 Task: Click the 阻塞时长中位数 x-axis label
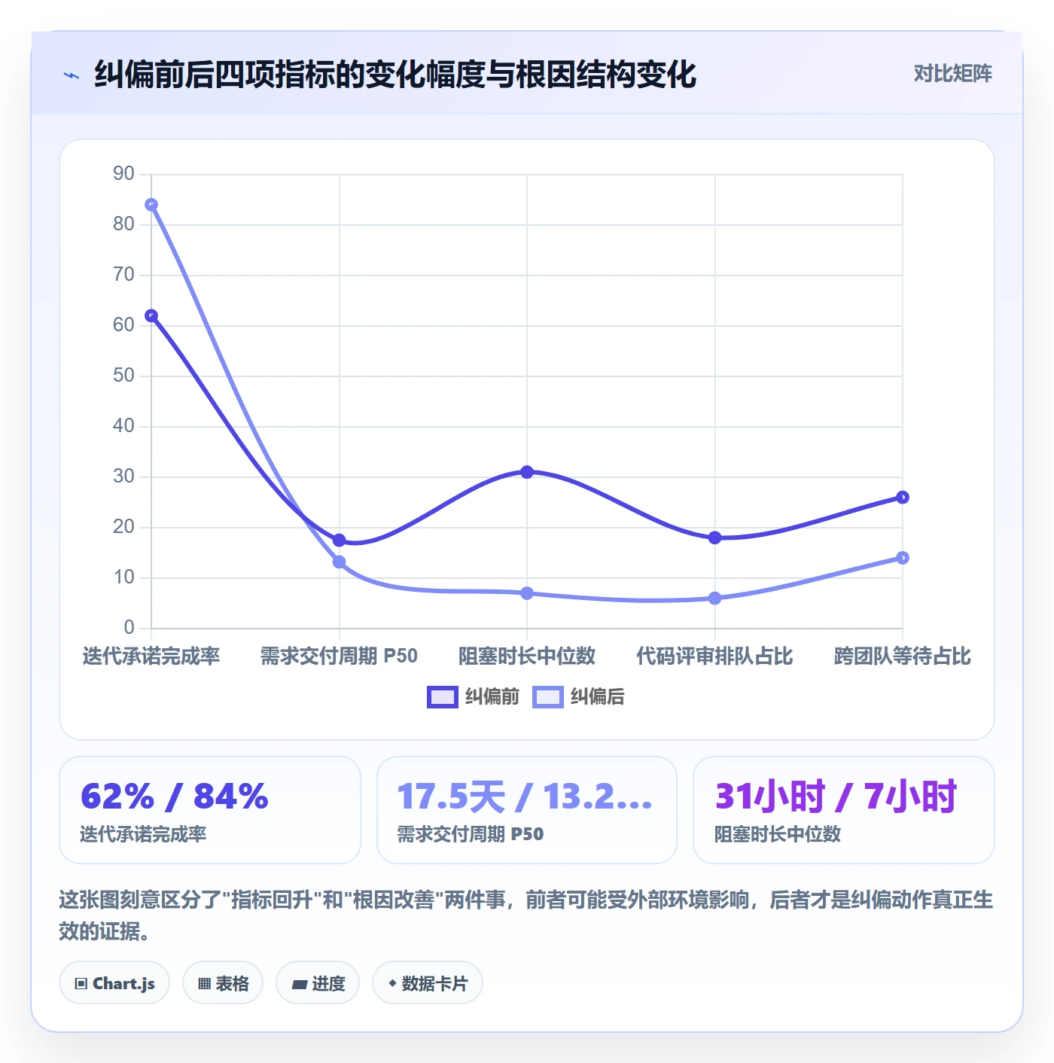click(527, 656)
